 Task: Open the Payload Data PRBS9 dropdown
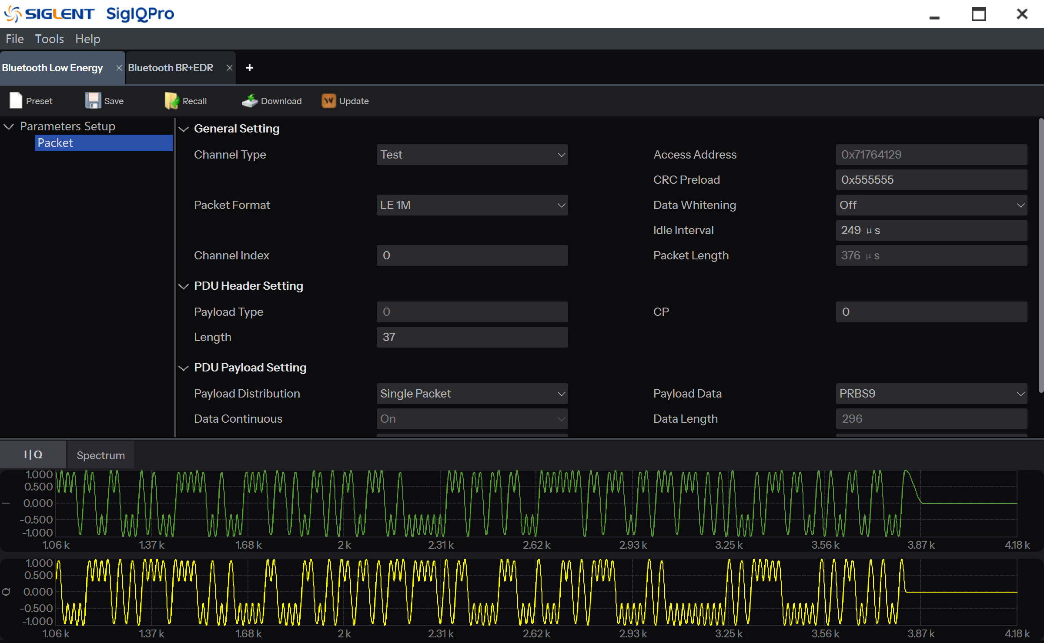[931, 394]
